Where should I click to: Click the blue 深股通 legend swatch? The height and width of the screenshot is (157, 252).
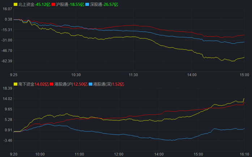[x=87, y=5]
